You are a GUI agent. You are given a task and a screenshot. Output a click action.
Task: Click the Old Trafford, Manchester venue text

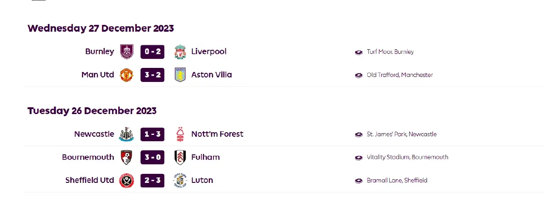[399, 75]
